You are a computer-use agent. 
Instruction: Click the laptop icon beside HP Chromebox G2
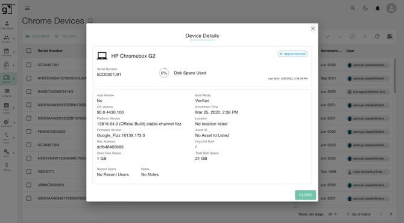coord(102,56)
